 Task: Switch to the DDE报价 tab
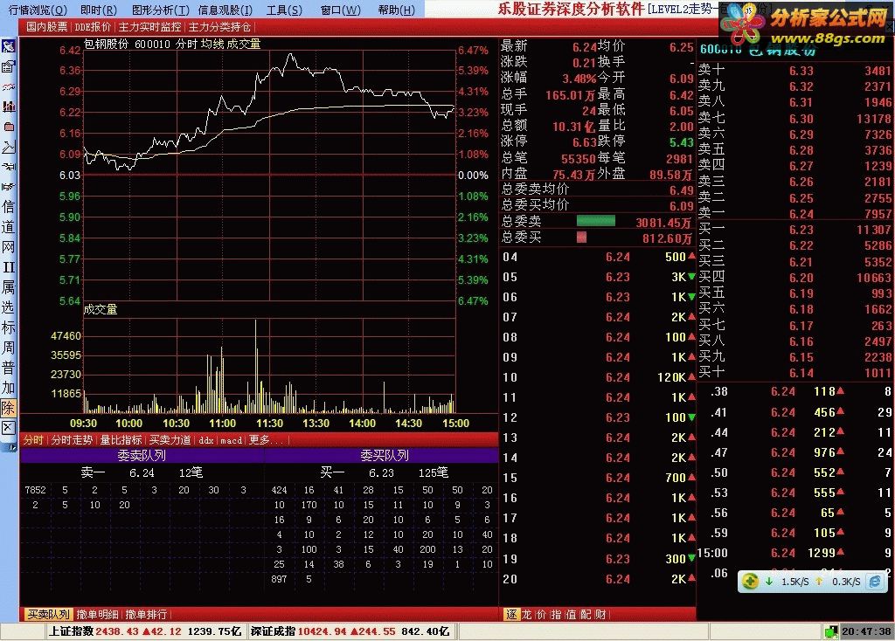click(x=93, y=27)
